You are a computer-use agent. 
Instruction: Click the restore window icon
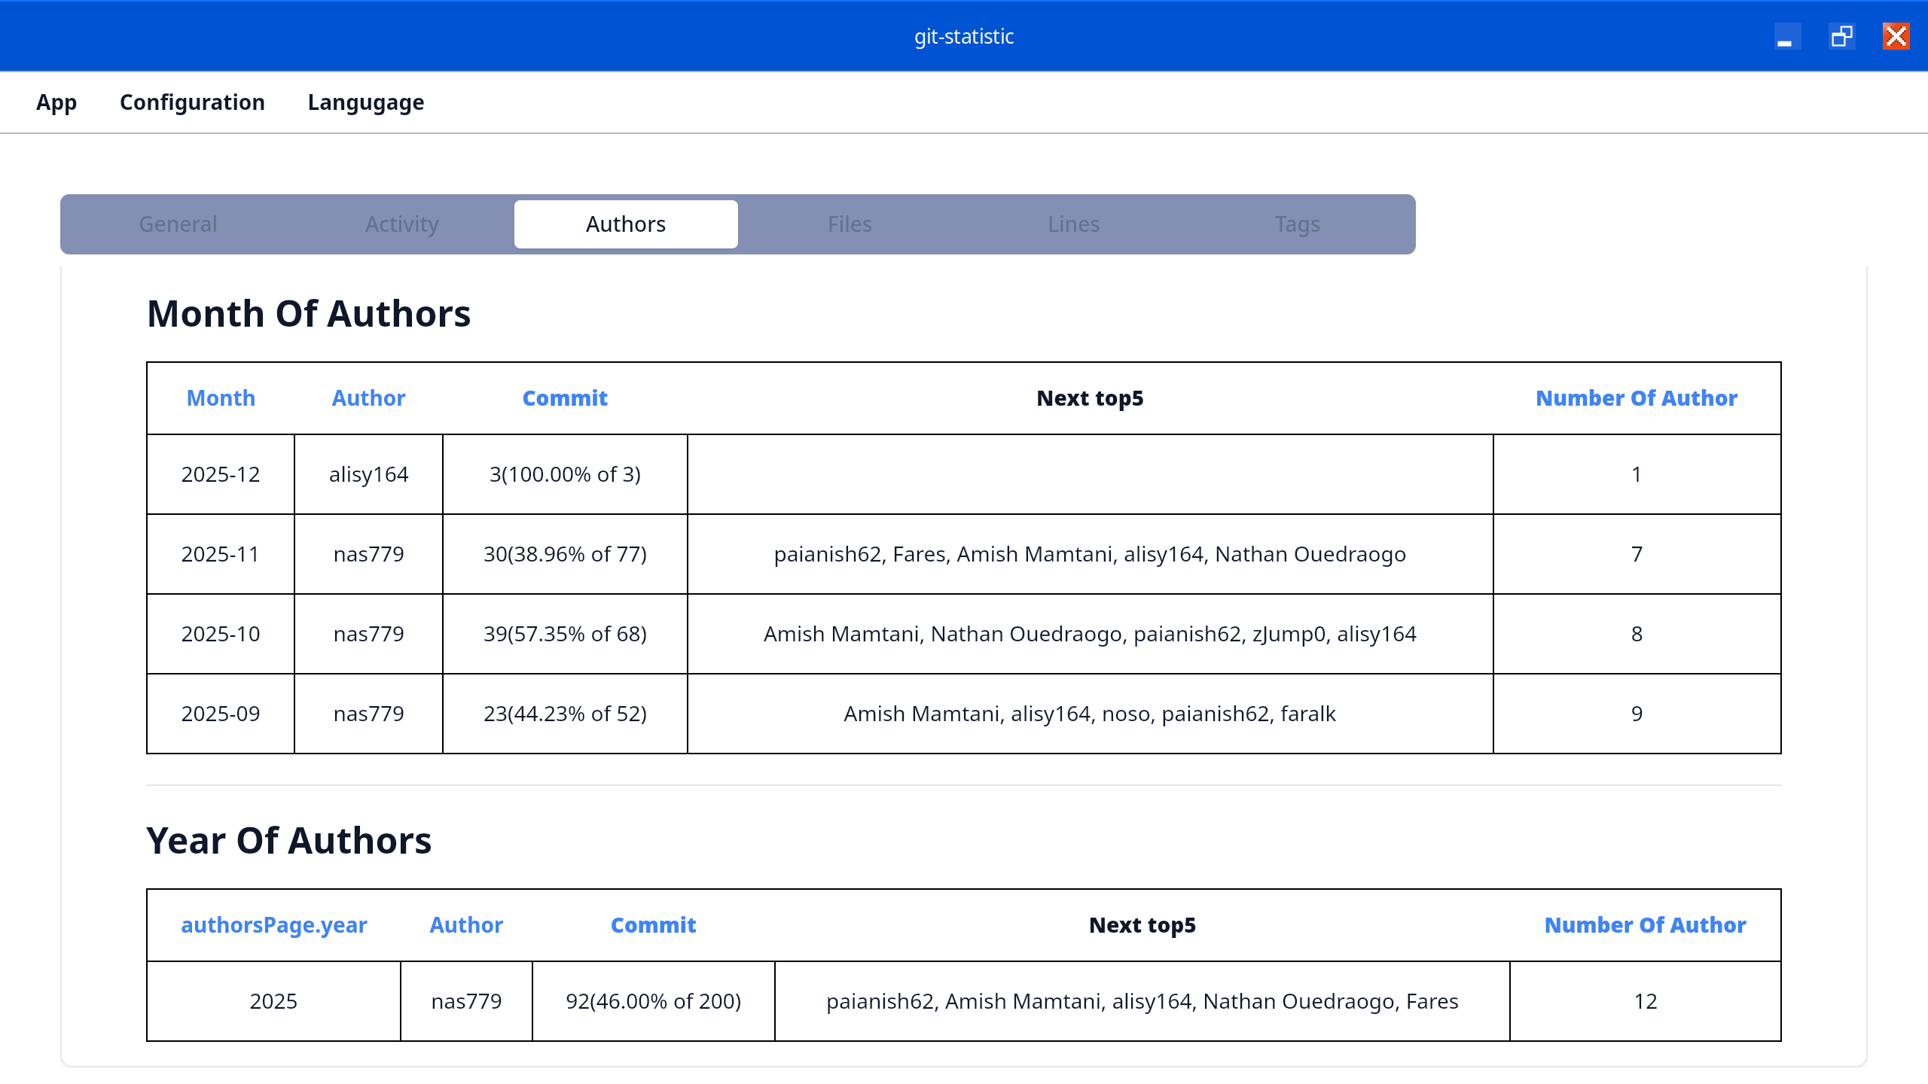[1842, 35]
